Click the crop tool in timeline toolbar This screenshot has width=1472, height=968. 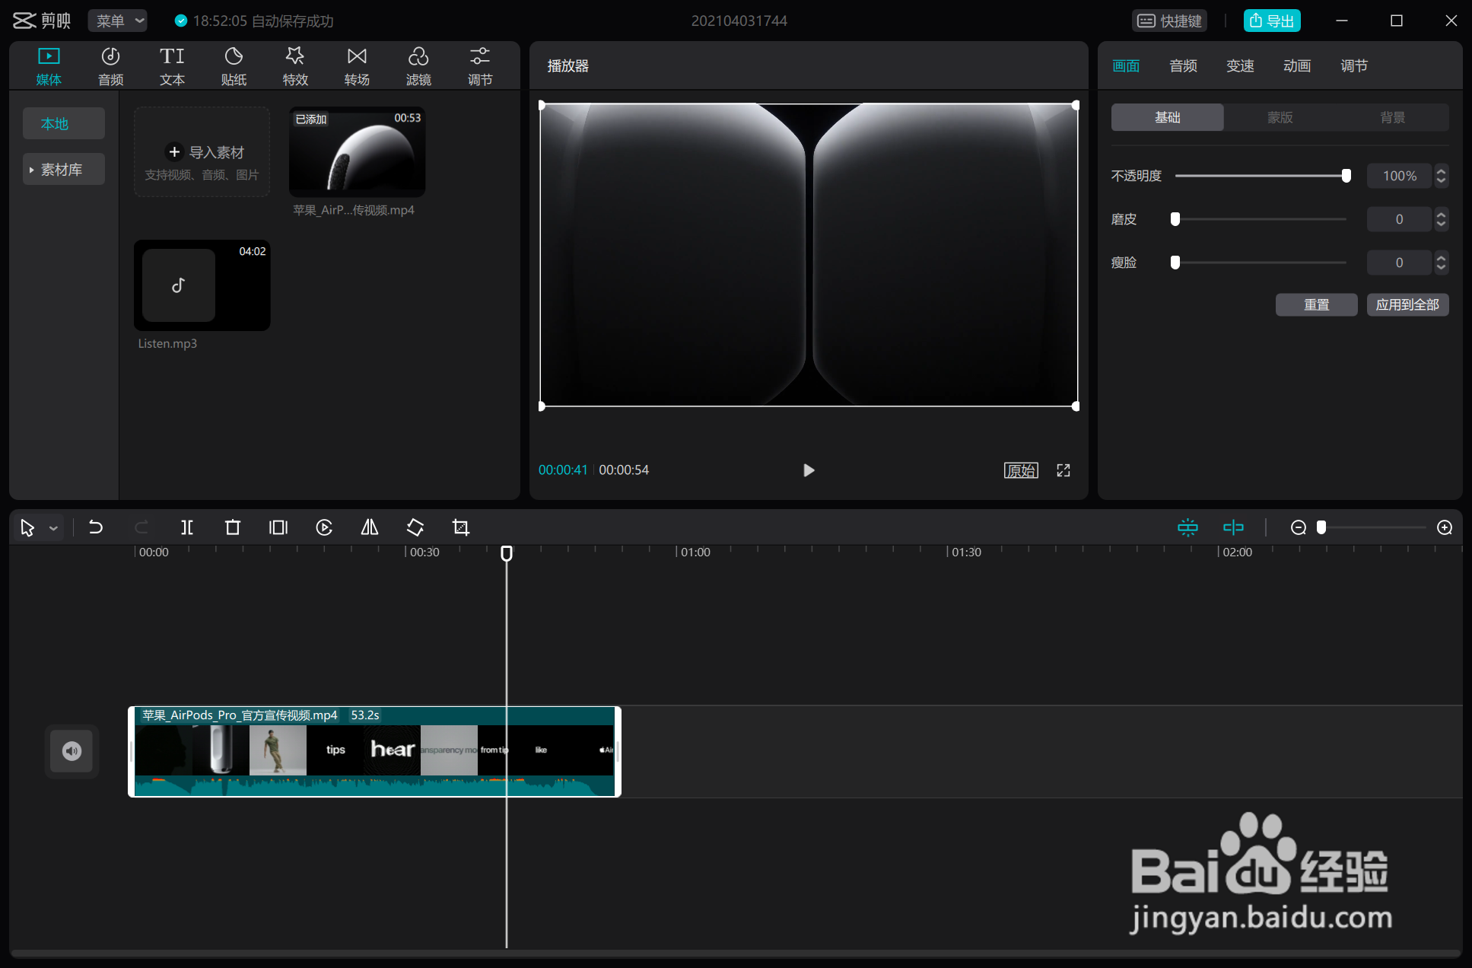(461, 527)
